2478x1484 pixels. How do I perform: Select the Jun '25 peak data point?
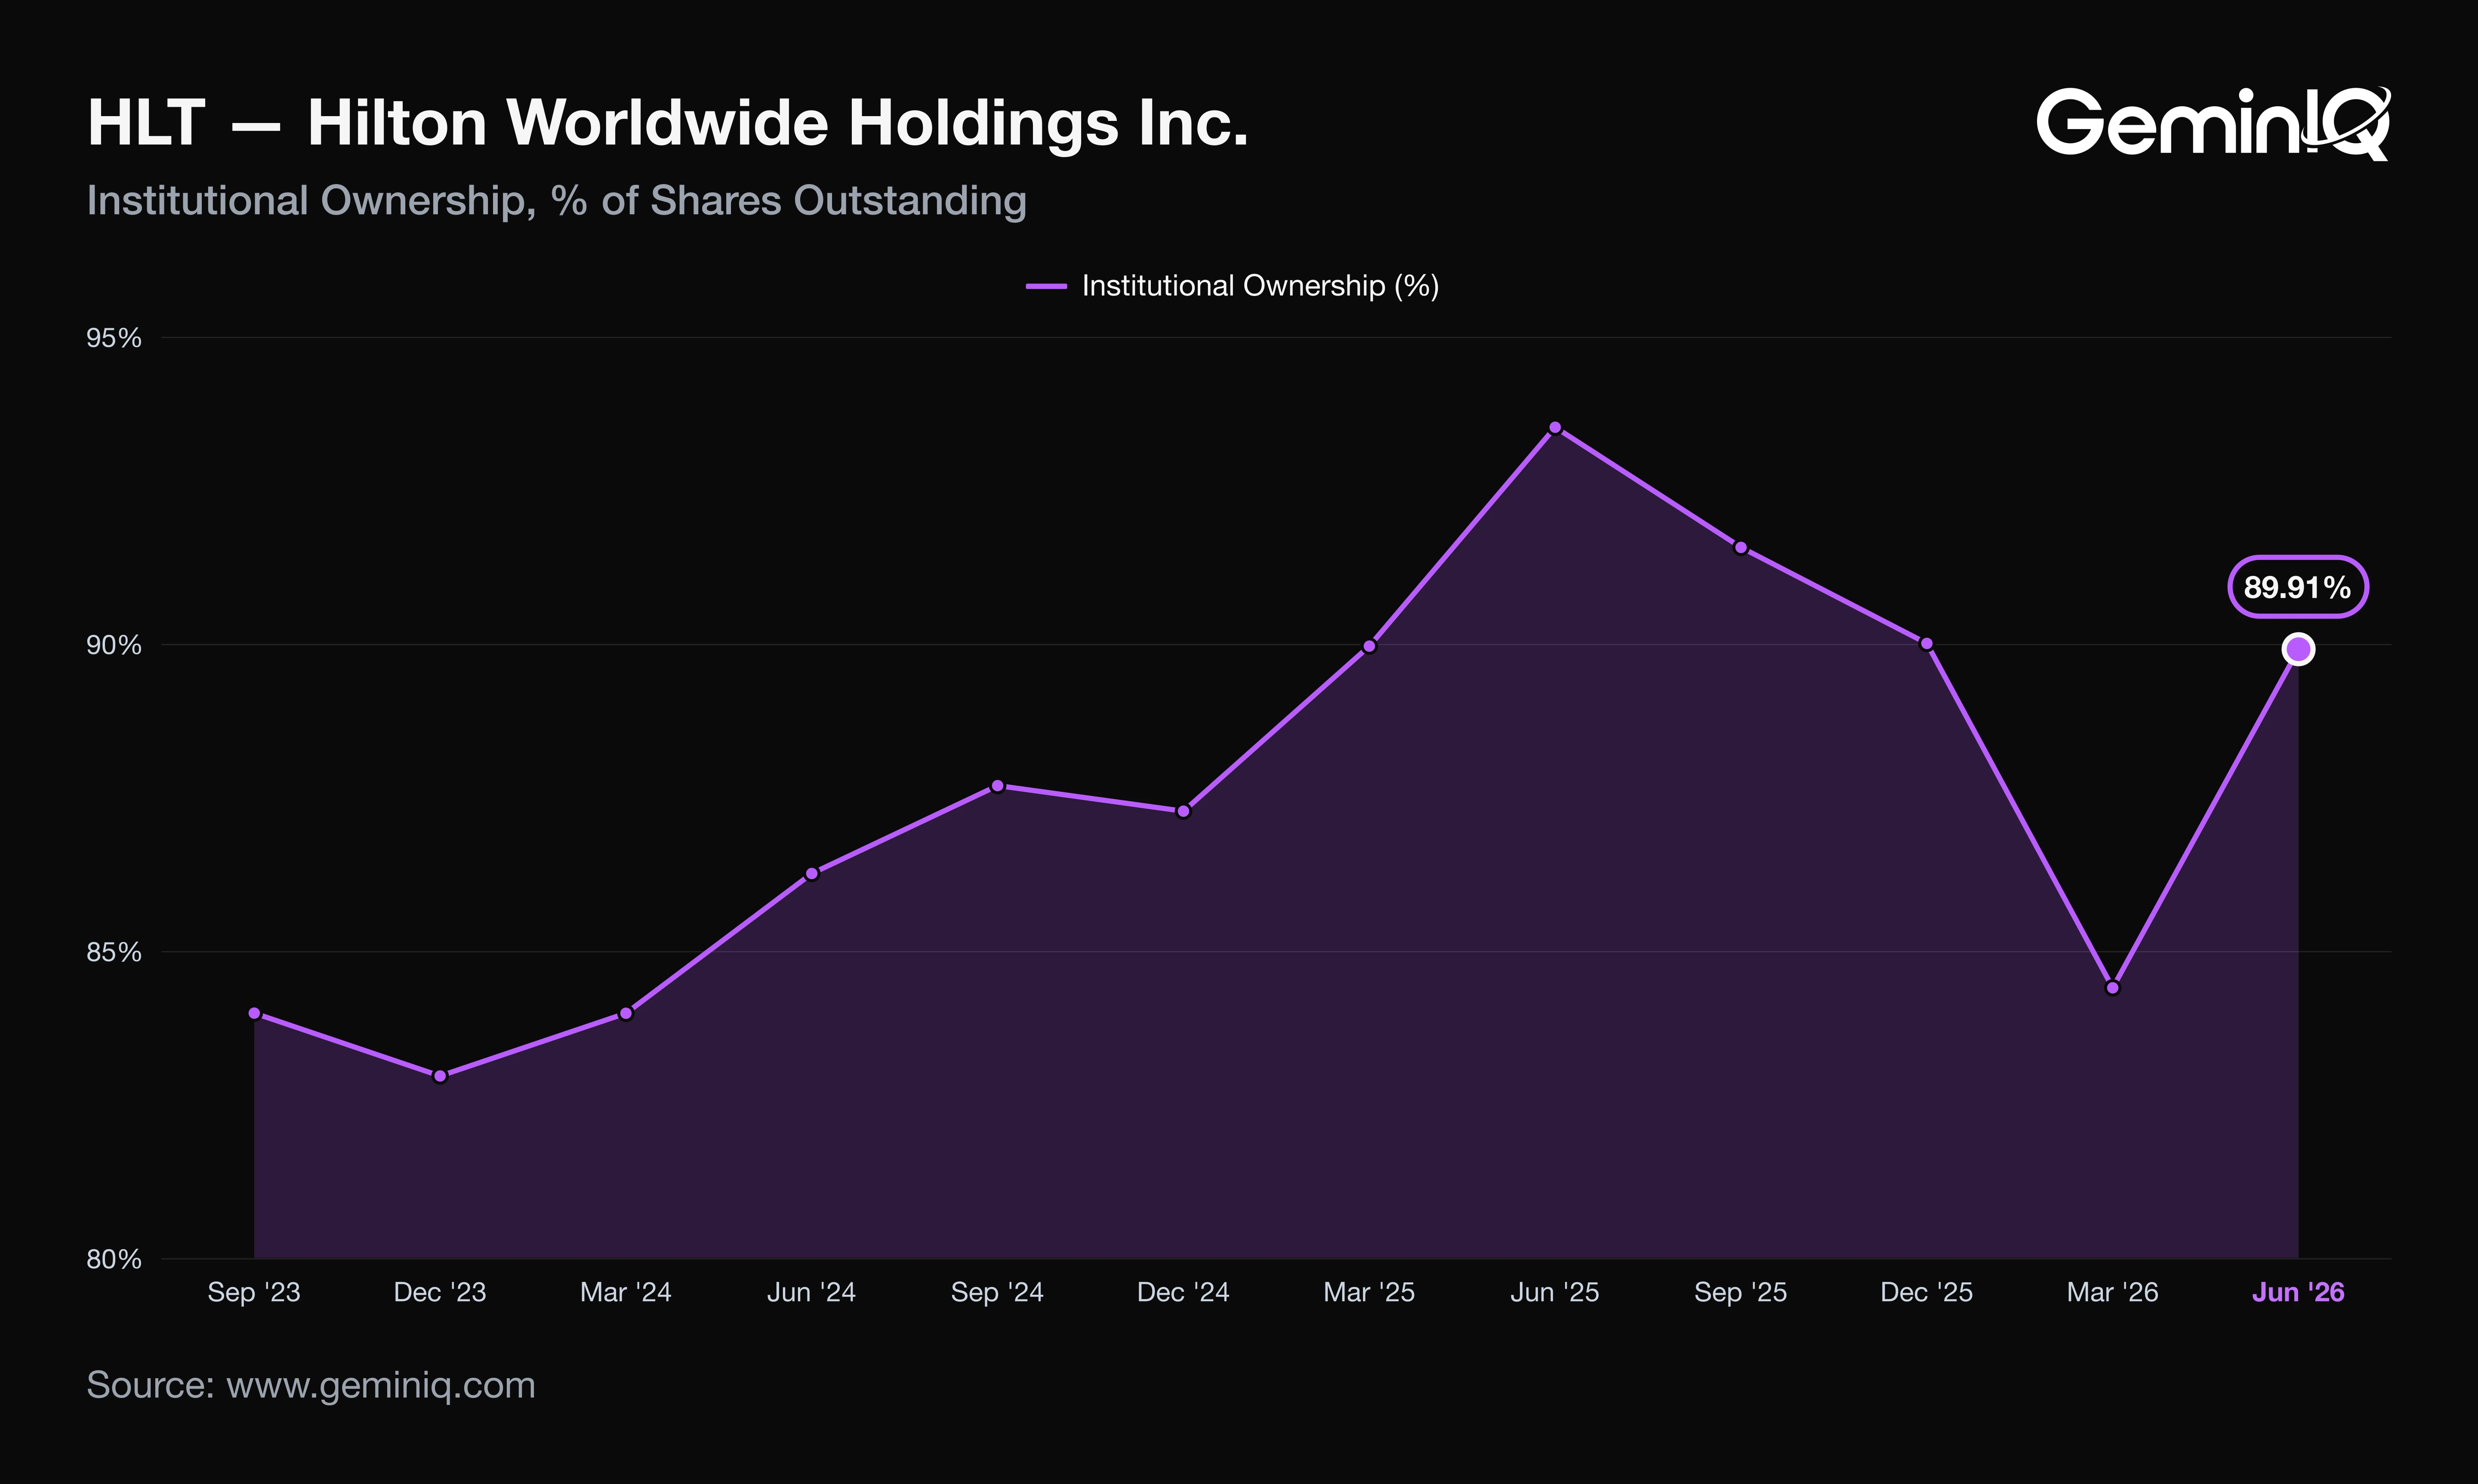tap(1555, 428)
